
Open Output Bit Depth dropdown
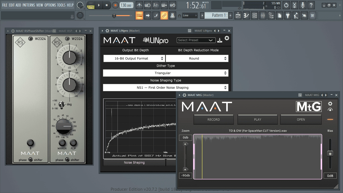134,58
